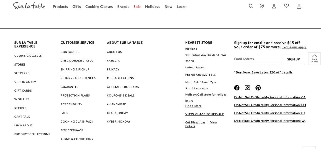Open View Class Schedule link
The image size is (321, 149).
point(204,114)
